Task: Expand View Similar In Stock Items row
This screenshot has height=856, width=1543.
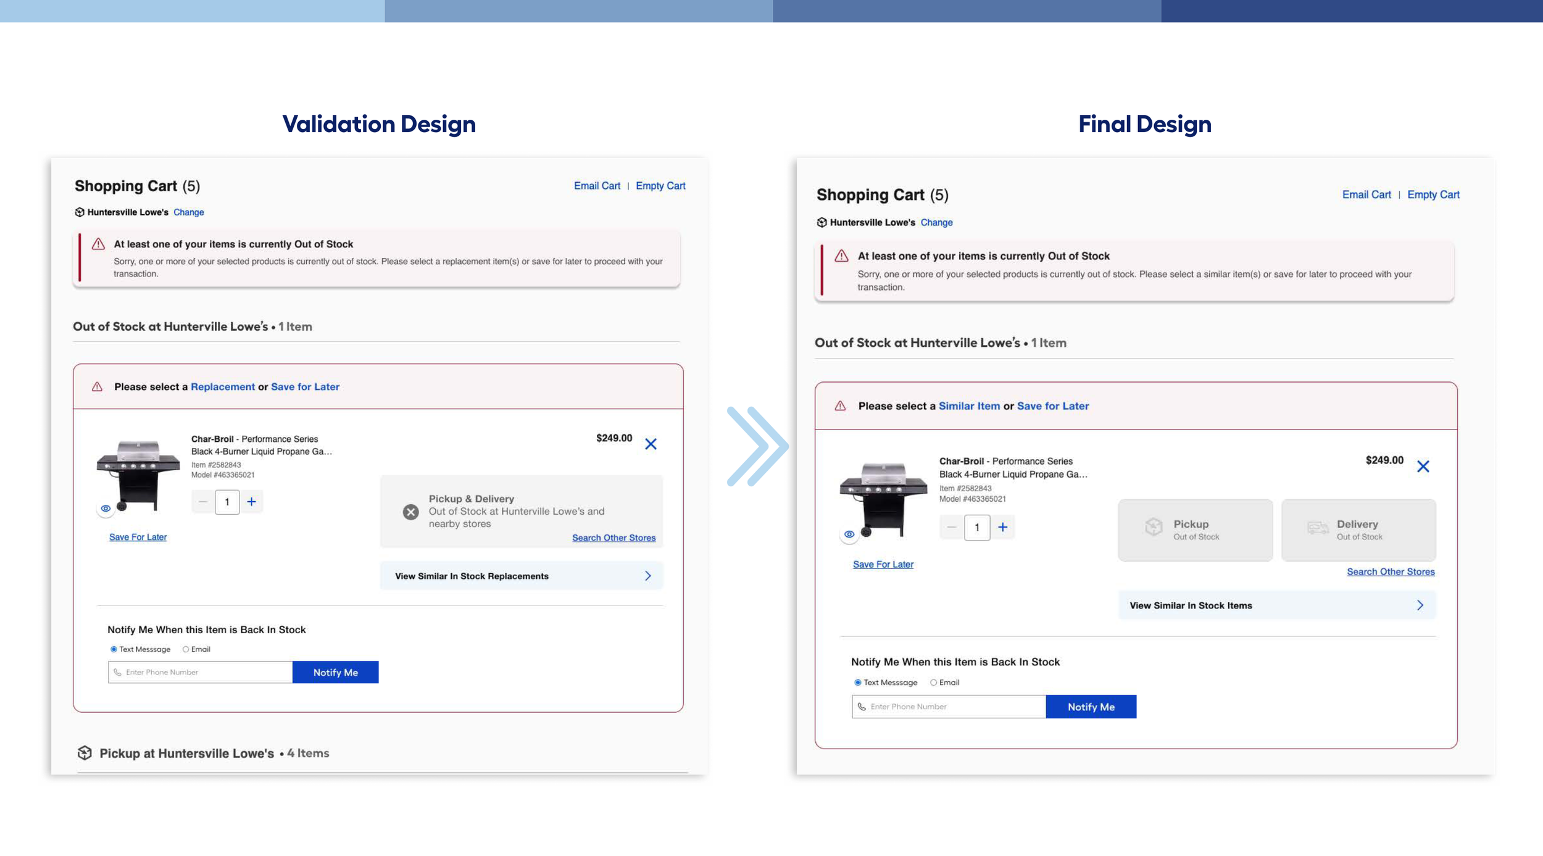Action: [x=1276, y=605]
